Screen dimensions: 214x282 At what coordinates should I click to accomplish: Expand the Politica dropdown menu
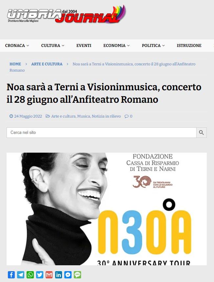(153, 46)
